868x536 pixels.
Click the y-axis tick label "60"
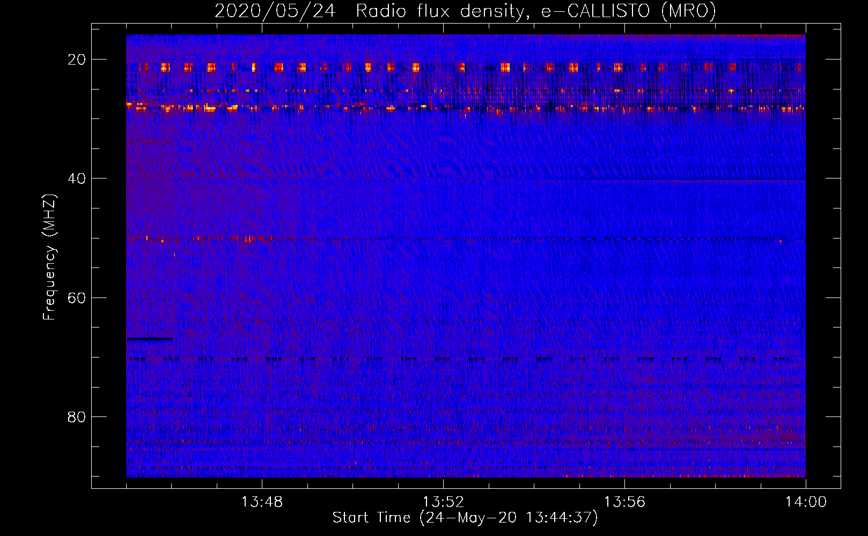pos(77,297)
